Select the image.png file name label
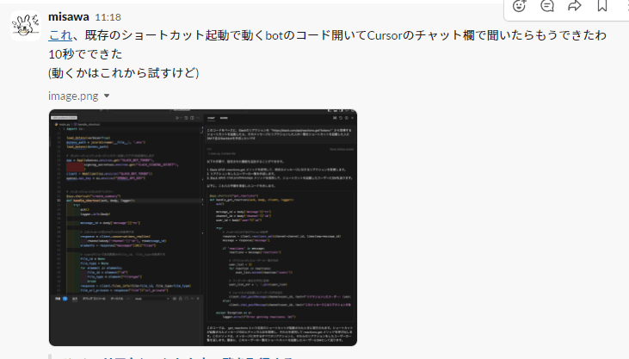 73,96
